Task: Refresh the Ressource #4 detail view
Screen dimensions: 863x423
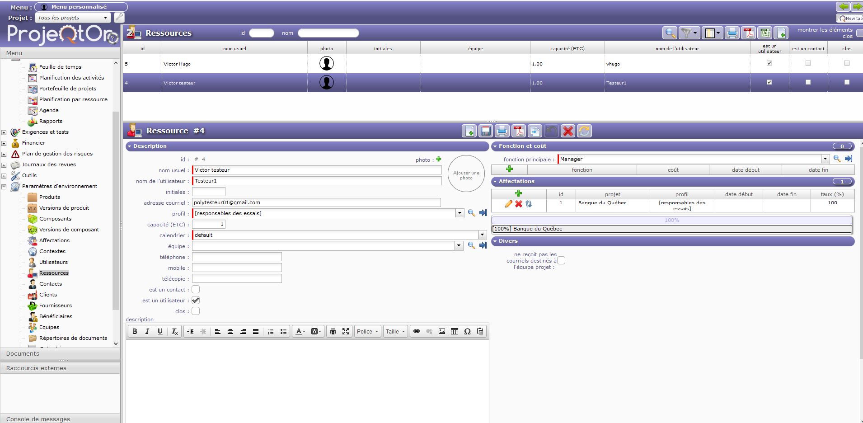Action: (584, 131)
